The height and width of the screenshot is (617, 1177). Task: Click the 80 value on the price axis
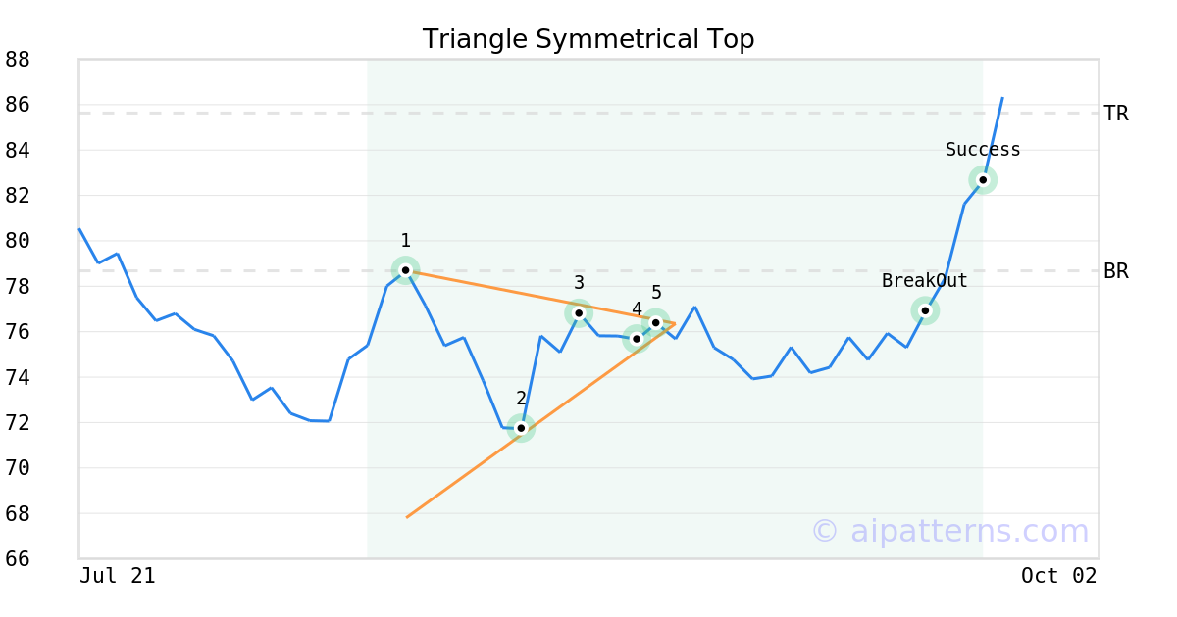click(18, 241)
